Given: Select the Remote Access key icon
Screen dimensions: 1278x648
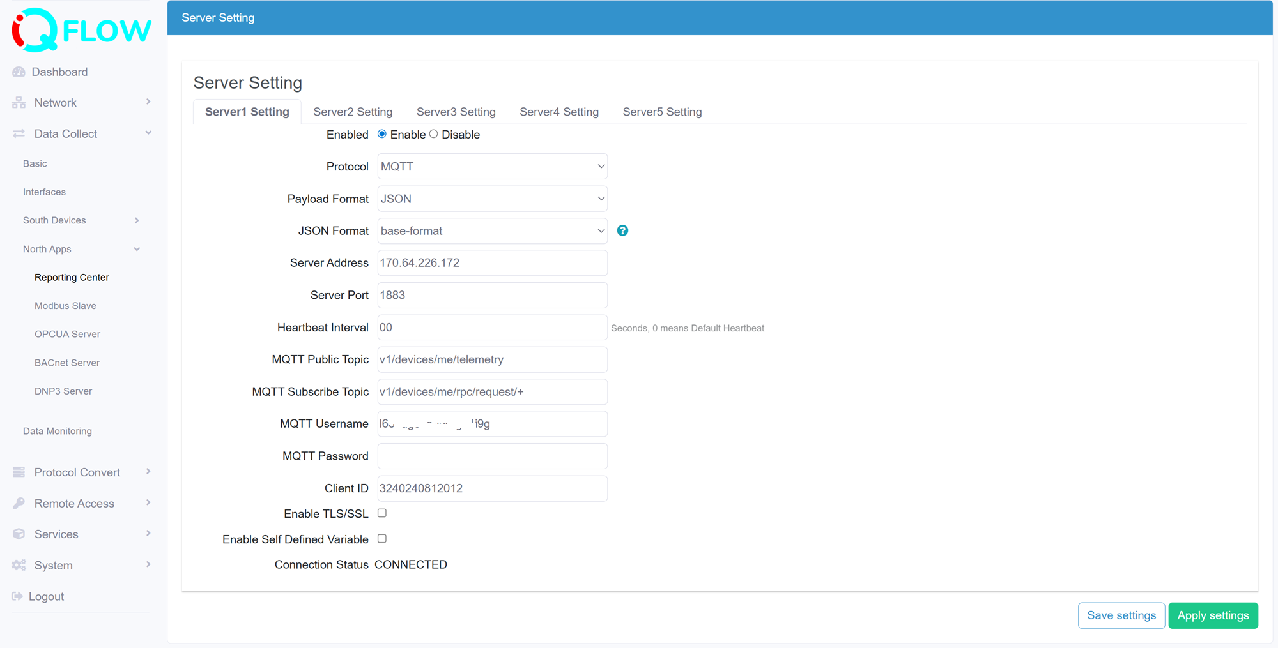Looking at the screenshot, I should (19, 503).
